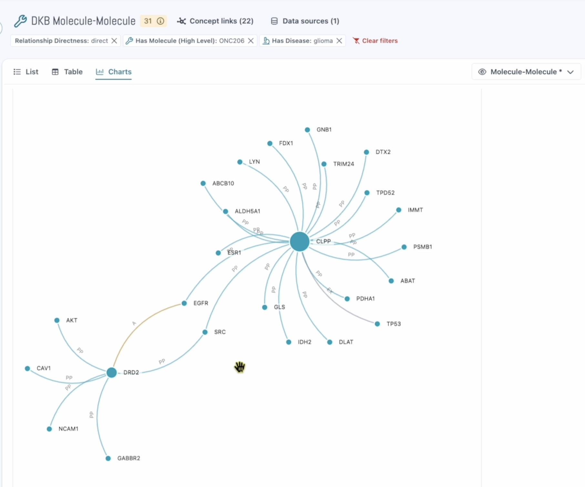585x487 pixels.
Task: Click the AKT node
Action: (x=57, y=320)
